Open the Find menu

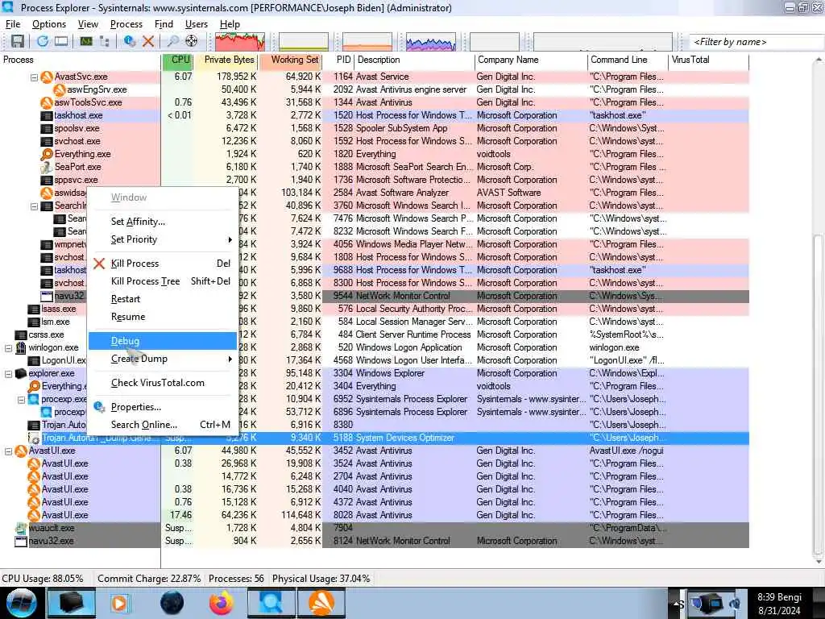tap(164, 24)
